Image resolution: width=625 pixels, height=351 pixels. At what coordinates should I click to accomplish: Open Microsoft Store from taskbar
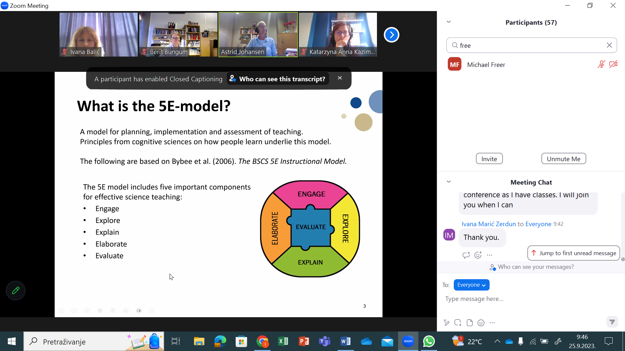coord(241,341)
